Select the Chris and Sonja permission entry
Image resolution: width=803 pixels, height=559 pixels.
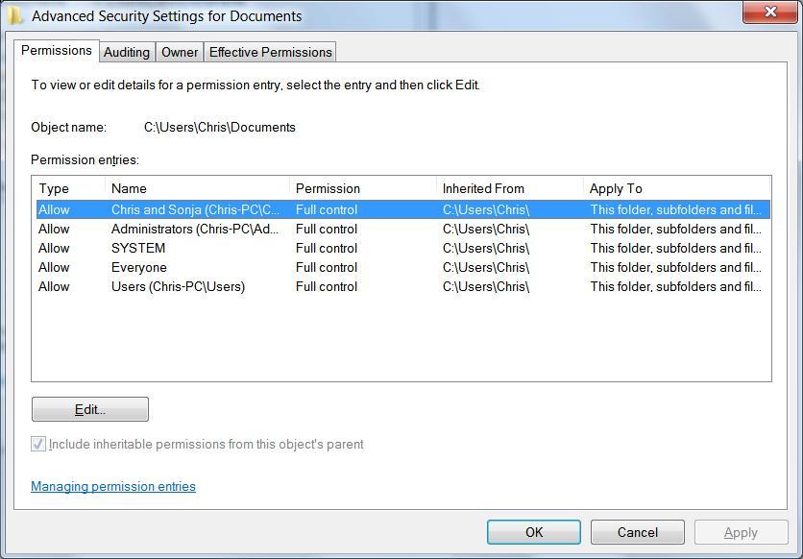pos(195,209)
